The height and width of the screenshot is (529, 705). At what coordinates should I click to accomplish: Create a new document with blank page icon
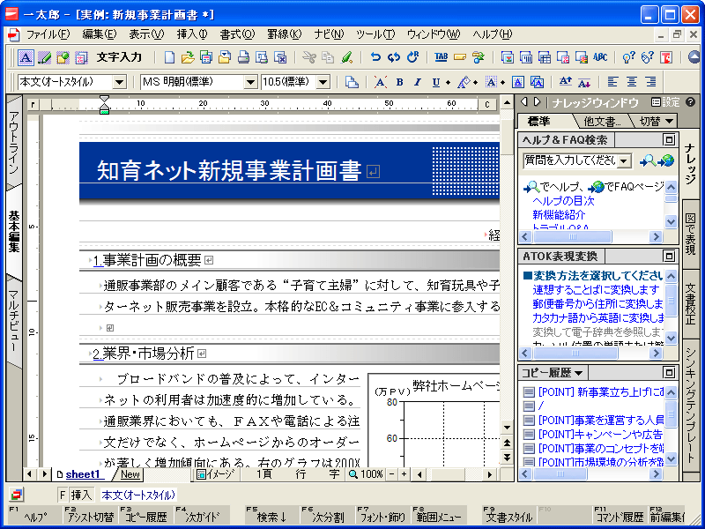[169, 57]
